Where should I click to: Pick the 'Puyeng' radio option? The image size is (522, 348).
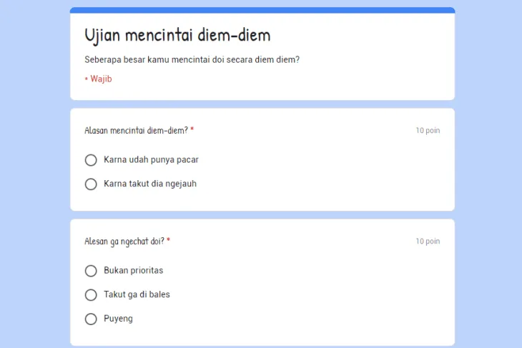91,319
